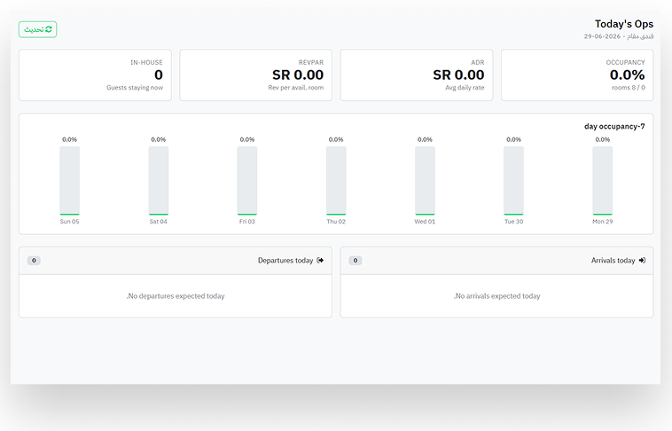Click the Arrivals today sign-in icon

point(642,261)
